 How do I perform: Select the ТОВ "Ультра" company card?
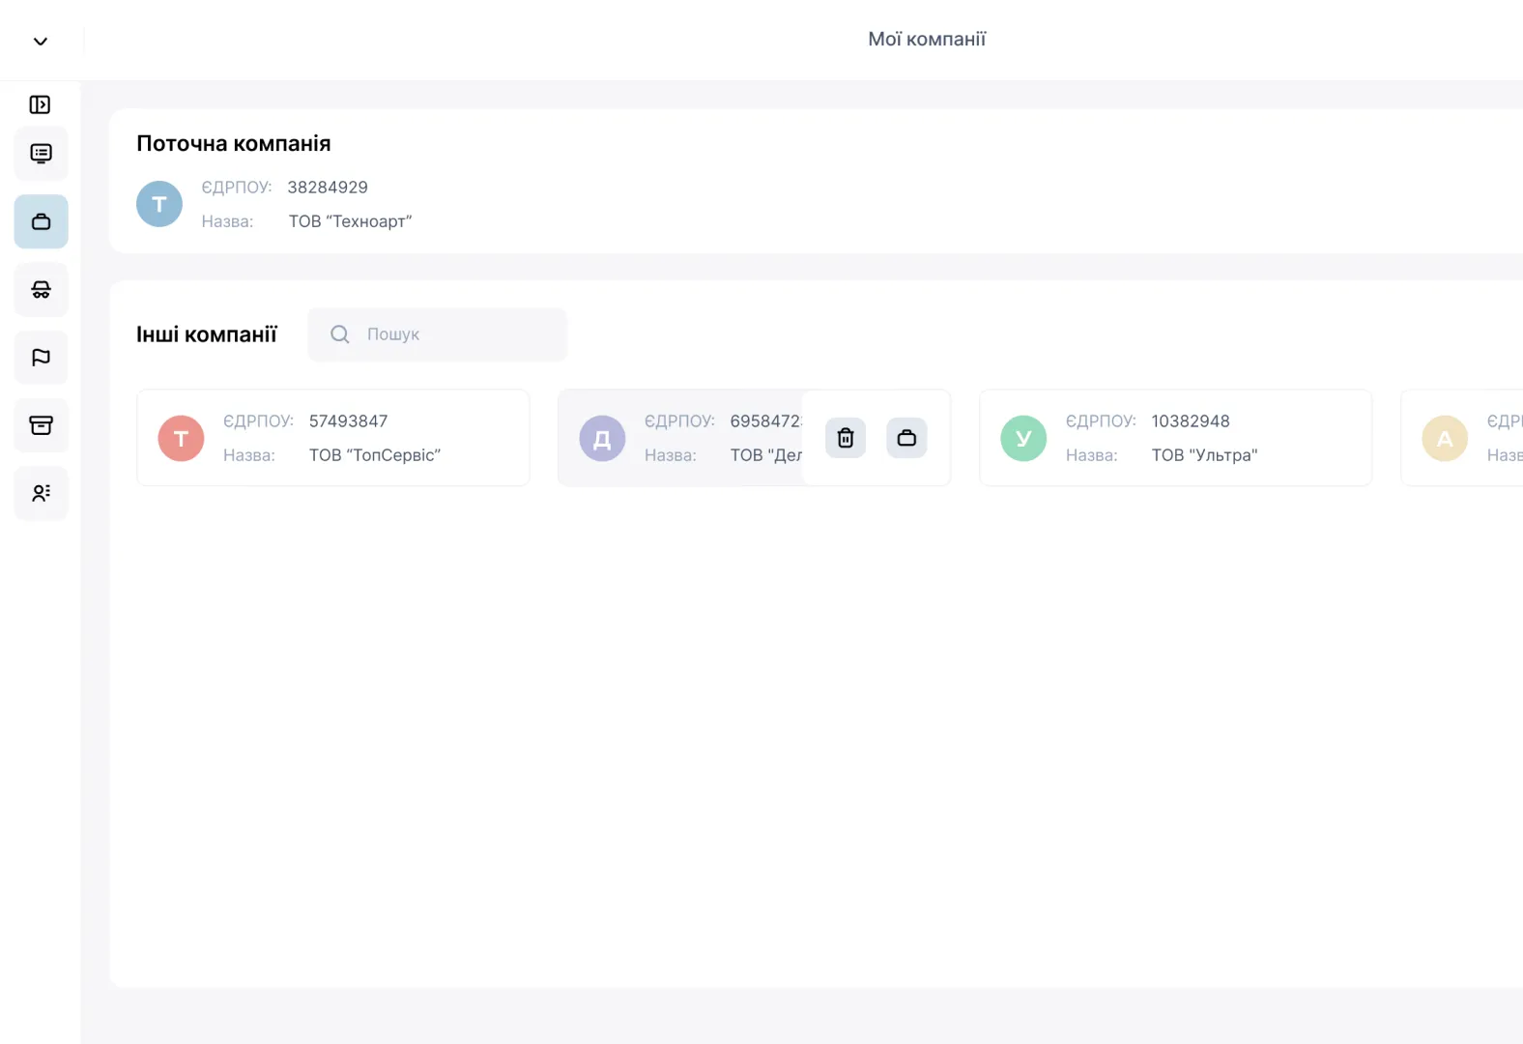[1175, 438]
